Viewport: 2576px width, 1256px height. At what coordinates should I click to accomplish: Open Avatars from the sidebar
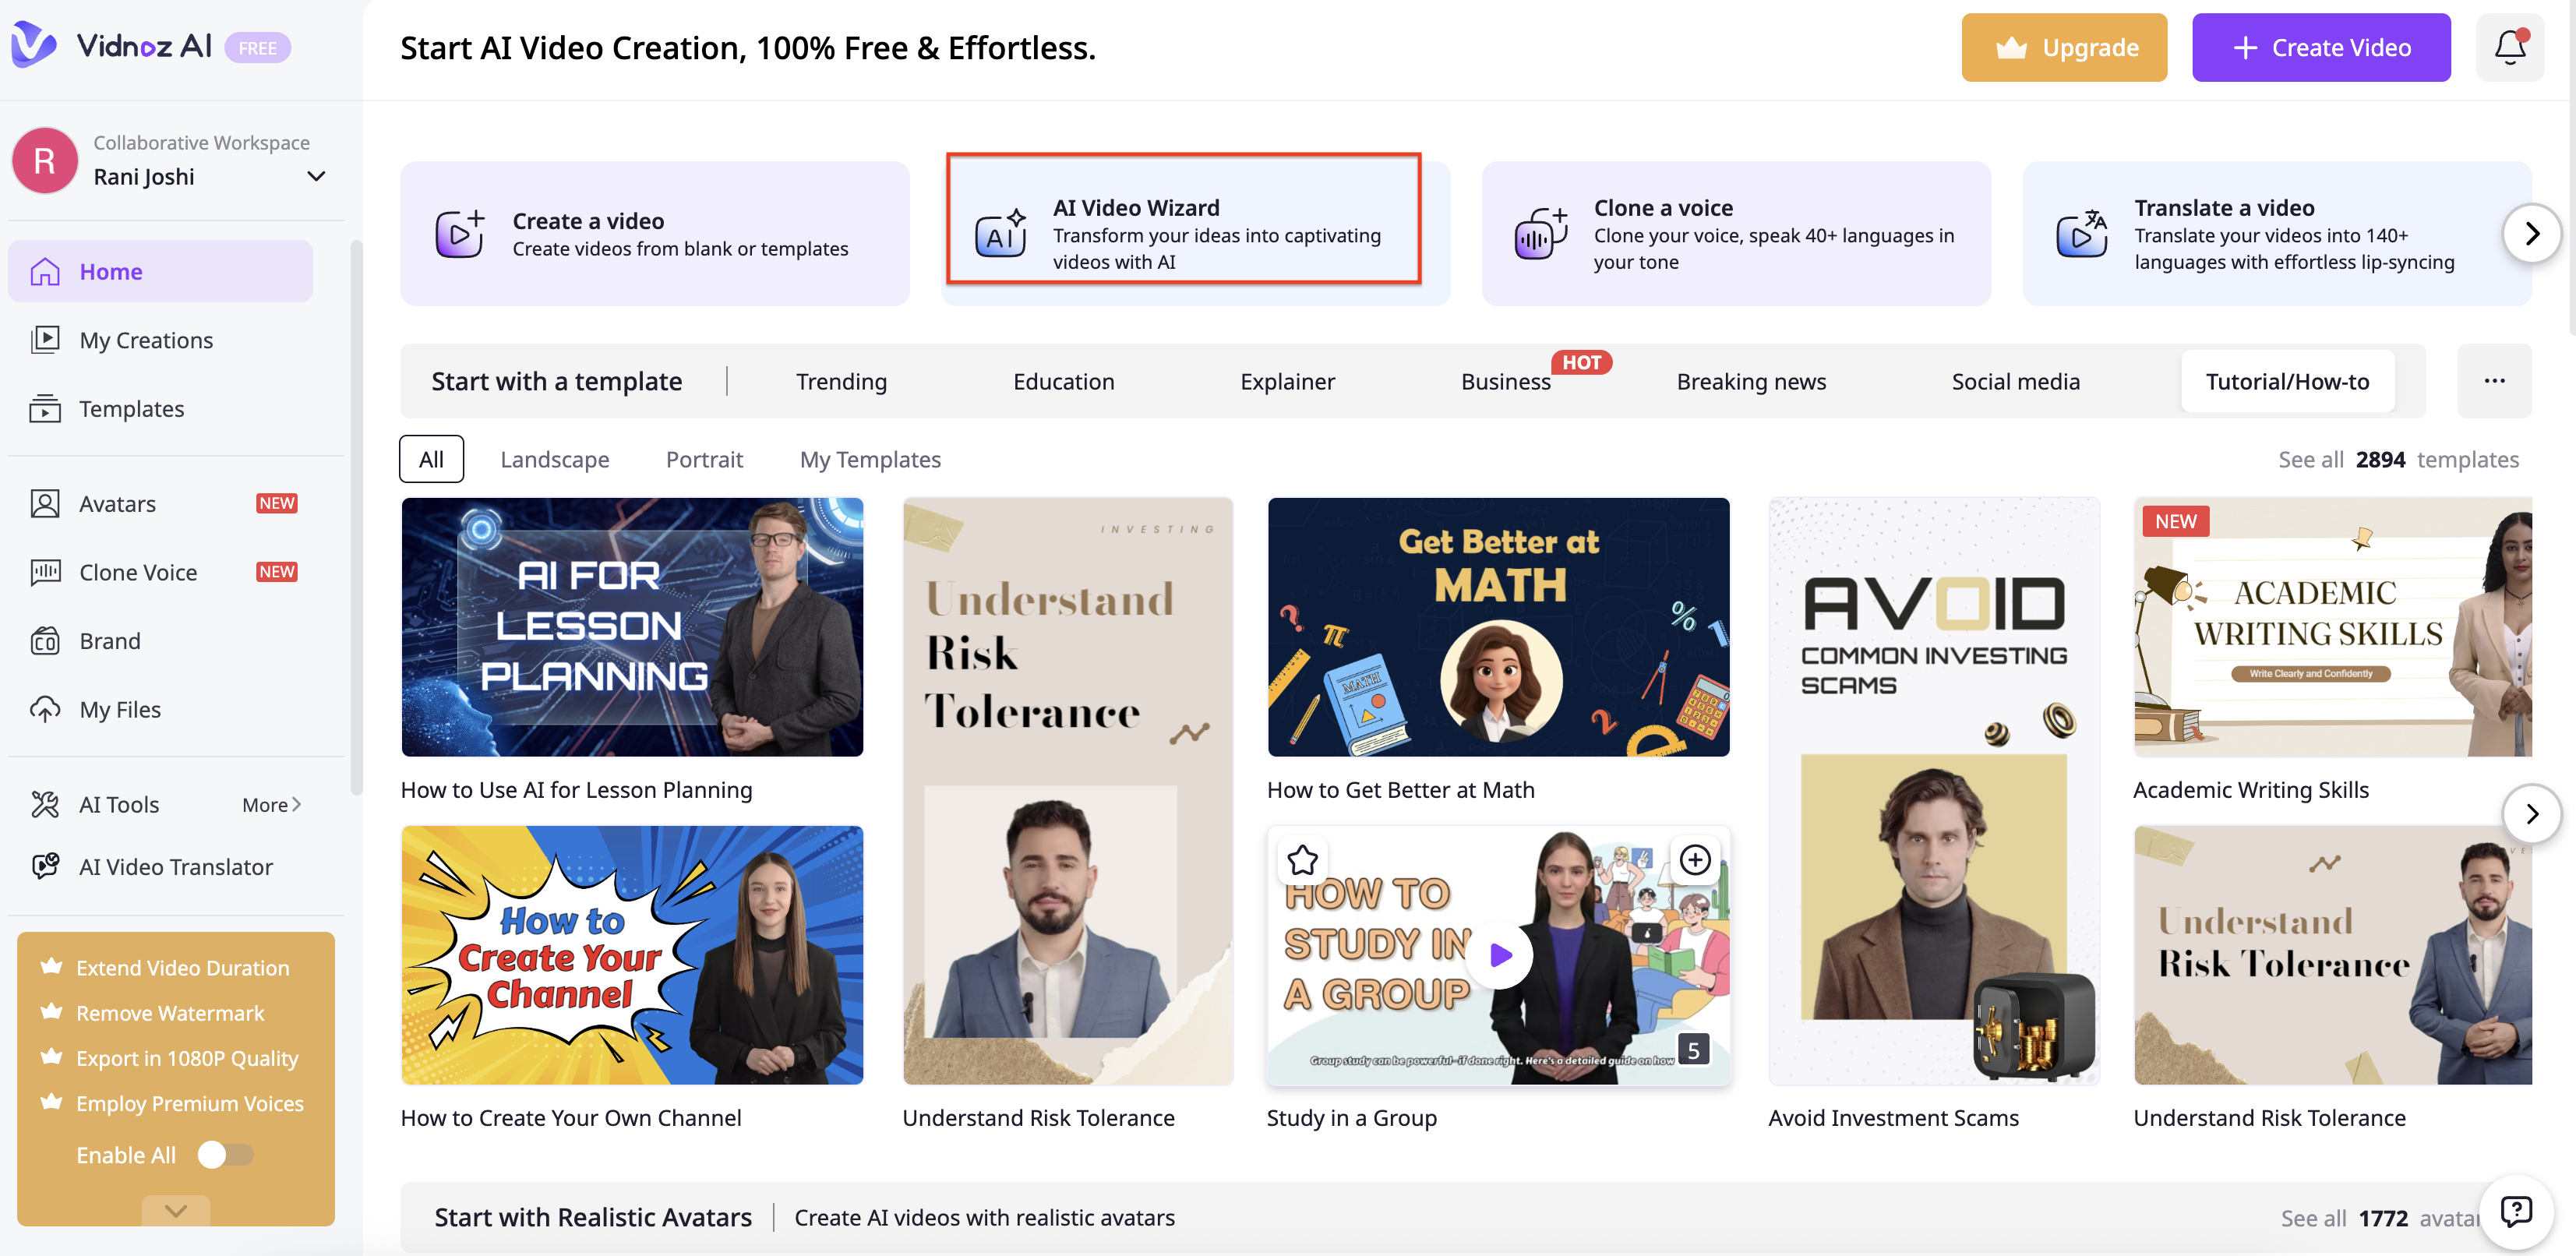coord(117,503)
